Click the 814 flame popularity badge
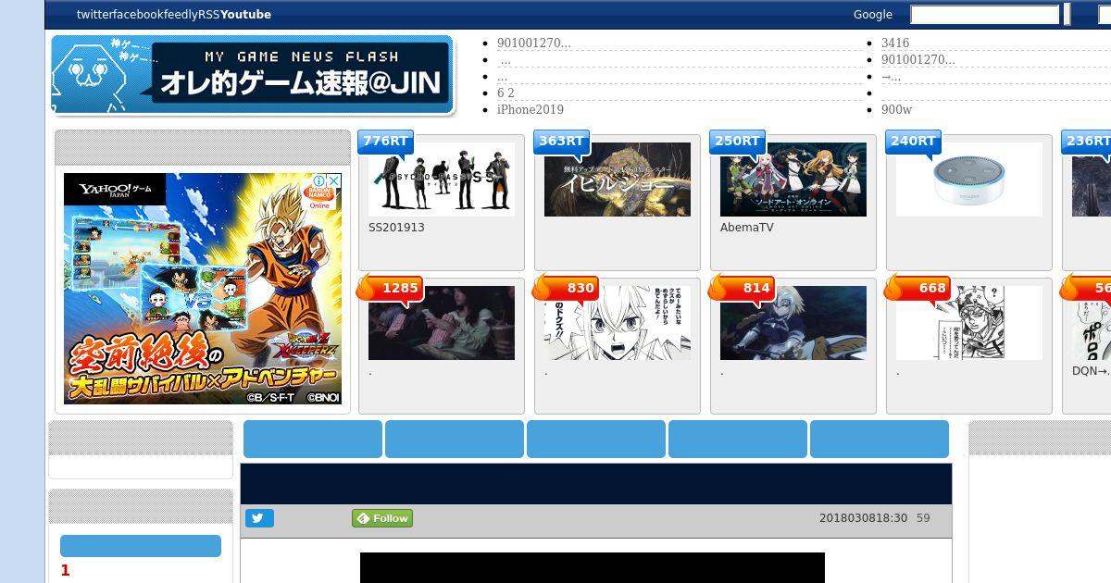The height and width of the screenshot is (583, 1111). 742,288
